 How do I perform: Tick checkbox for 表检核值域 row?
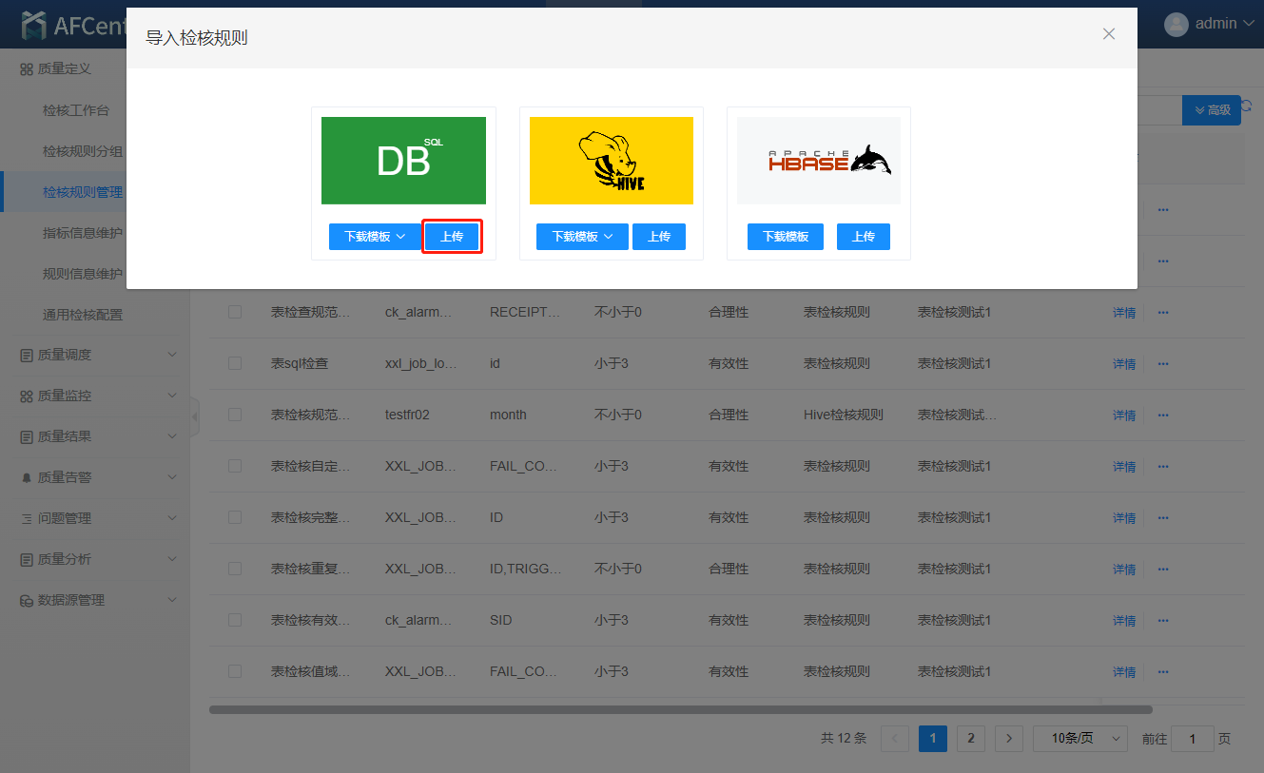235,671
